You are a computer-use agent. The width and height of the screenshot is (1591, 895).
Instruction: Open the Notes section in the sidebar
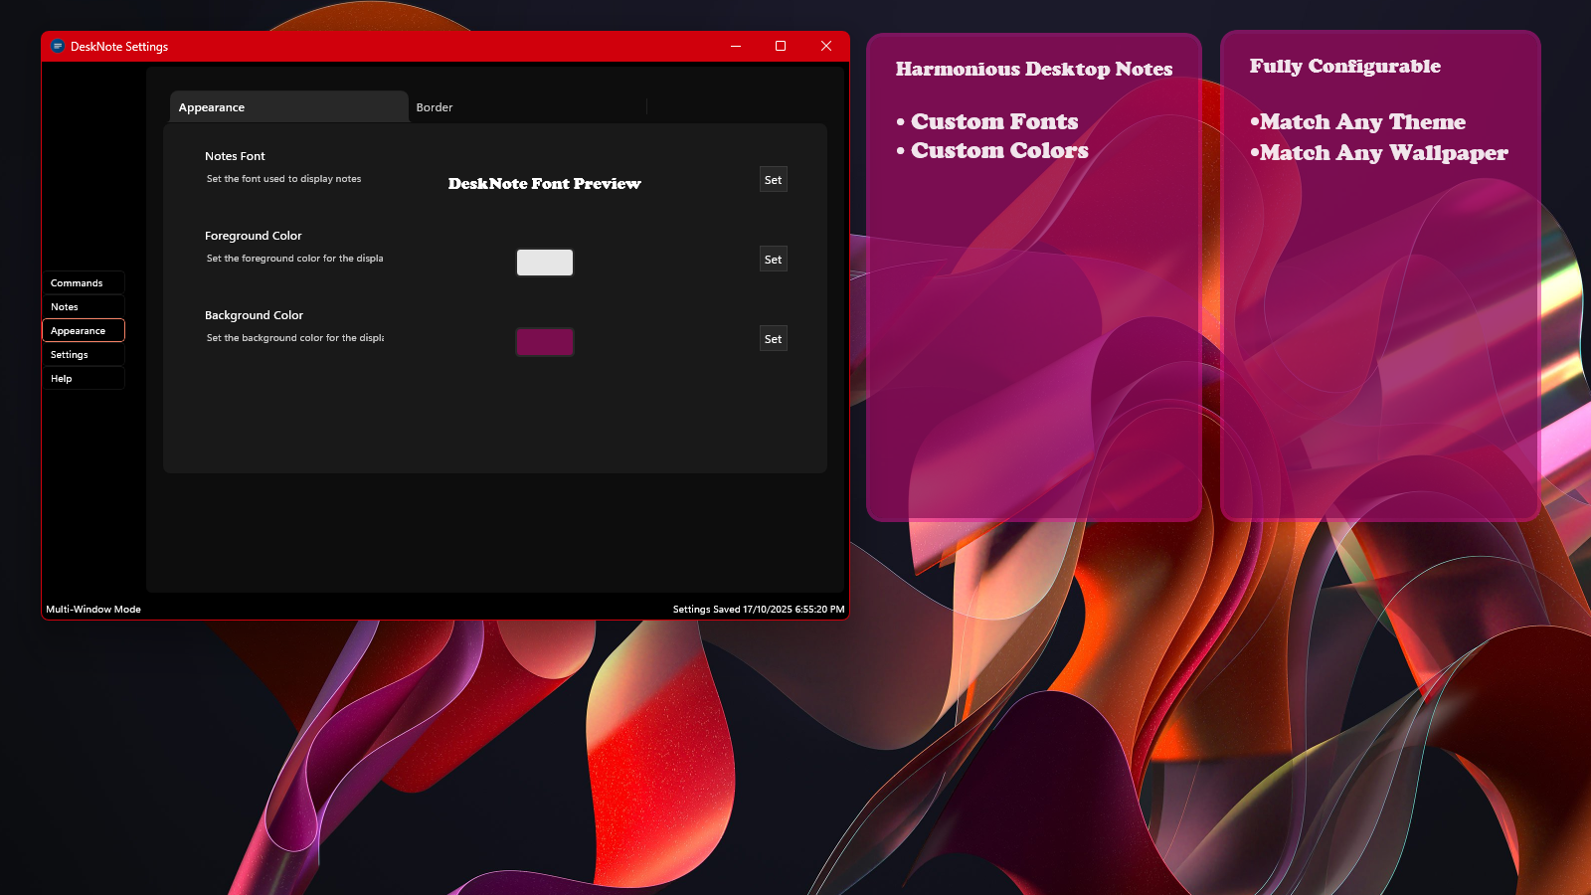(x=83, y=306)
